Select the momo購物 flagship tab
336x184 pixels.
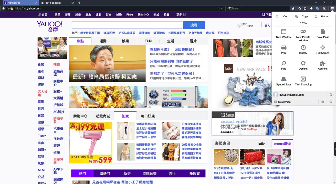(x=282, y=144)
